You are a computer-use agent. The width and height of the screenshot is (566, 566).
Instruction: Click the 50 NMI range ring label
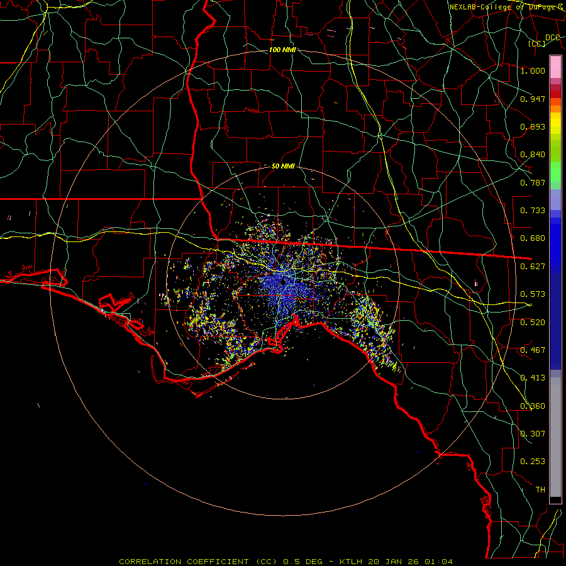[x=283, y=167]
